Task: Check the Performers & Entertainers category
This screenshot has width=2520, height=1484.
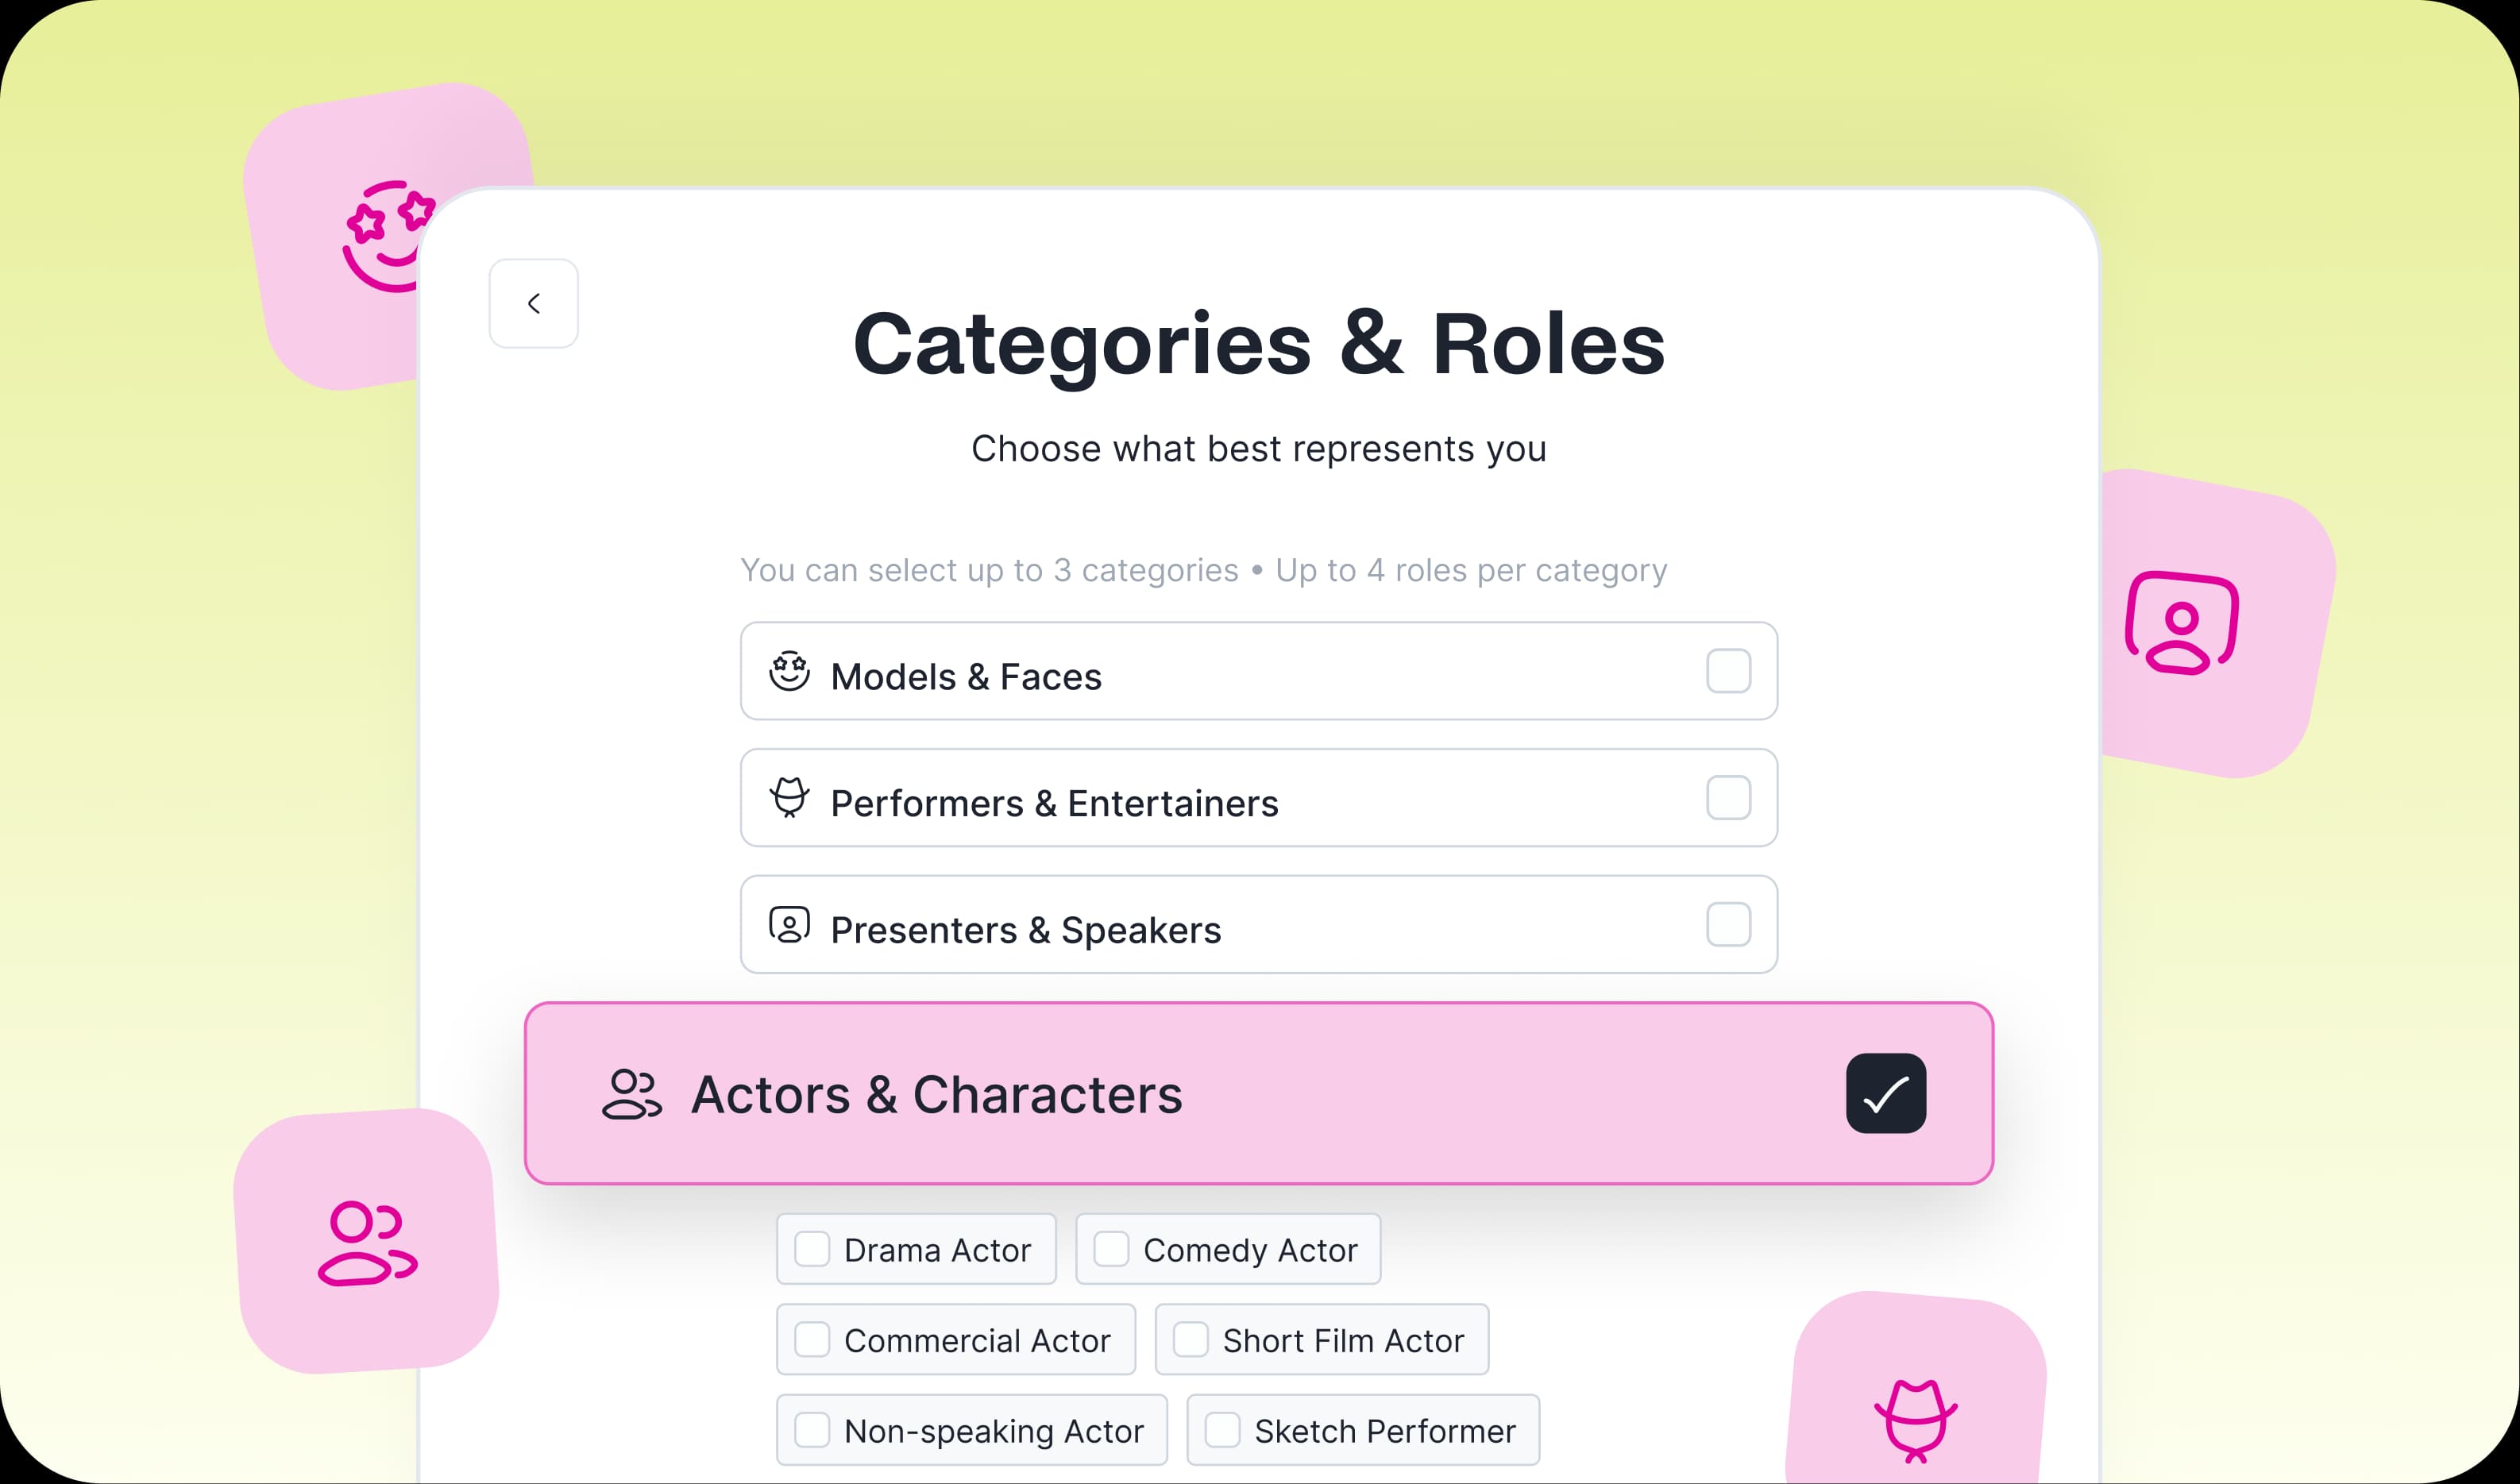Action: (1729, 798)
